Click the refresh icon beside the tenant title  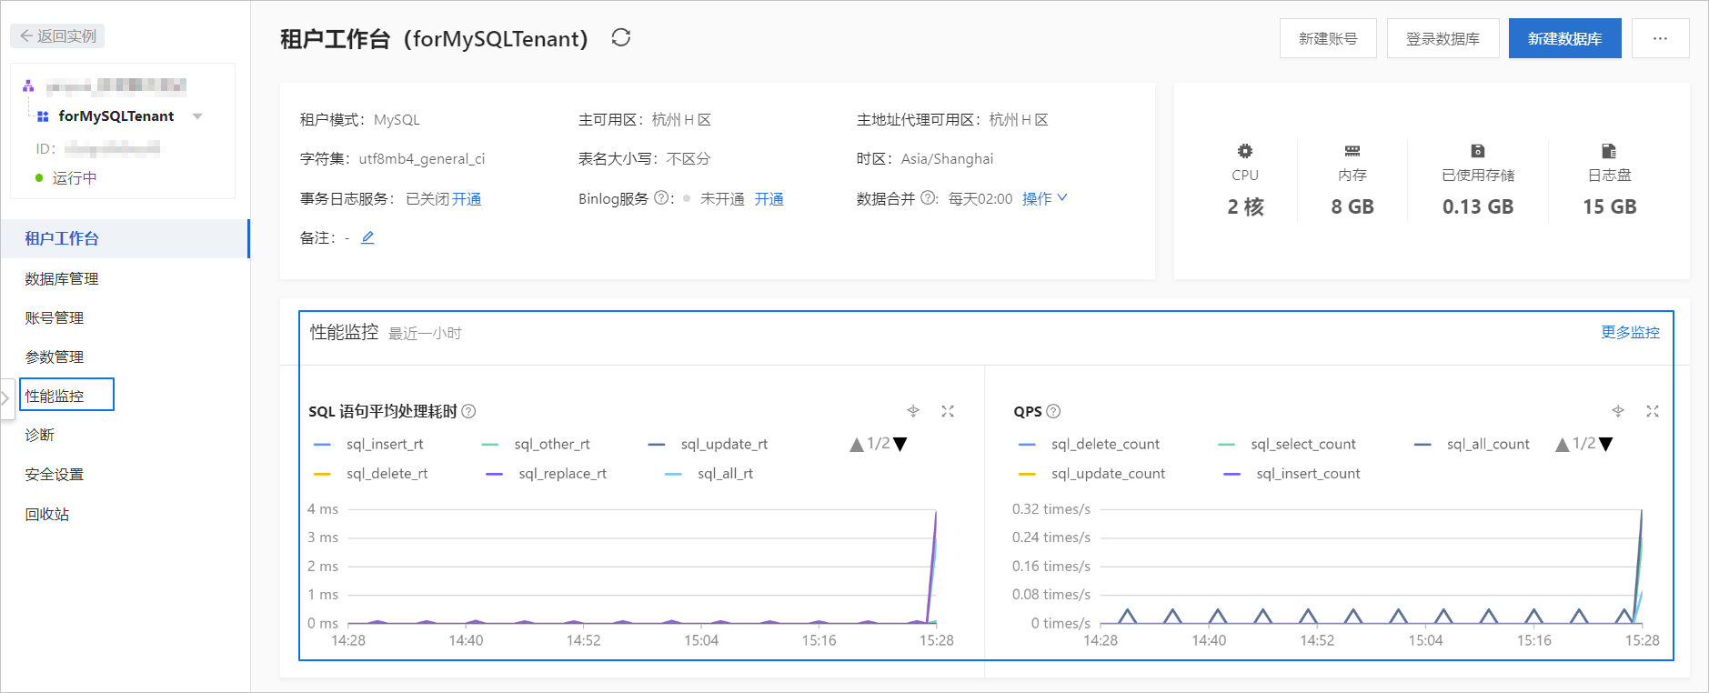(621, 37)
